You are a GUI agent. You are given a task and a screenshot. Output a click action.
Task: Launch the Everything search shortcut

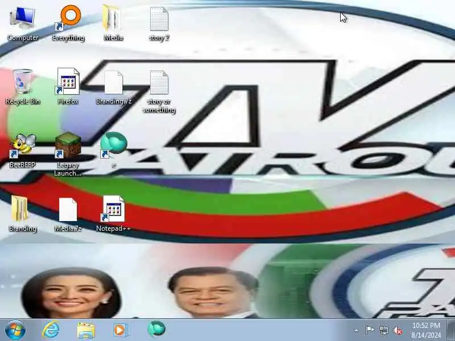pos(68,24)
